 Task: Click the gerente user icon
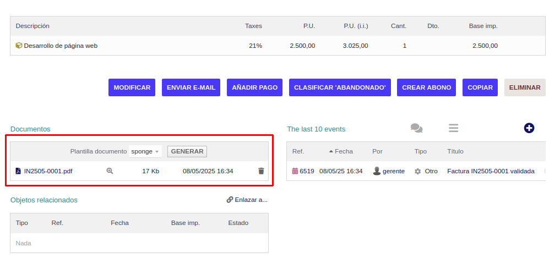point(377,171)
